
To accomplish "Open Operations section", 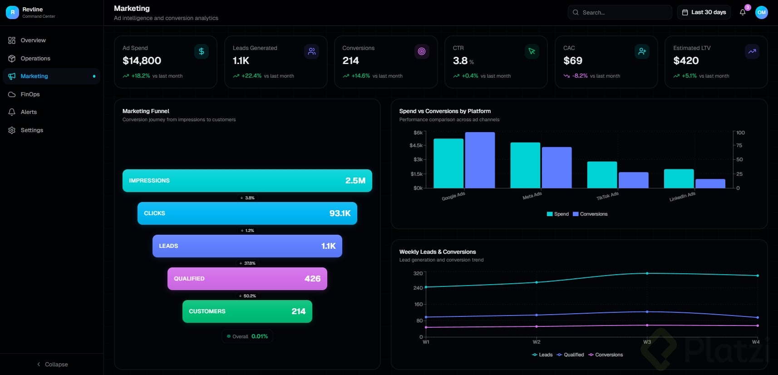I will (52, 59).
